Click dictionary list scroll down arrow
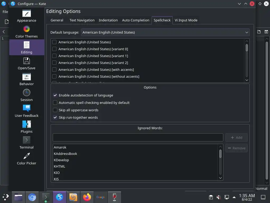270x203 pixels. click(x=247, y=80)
